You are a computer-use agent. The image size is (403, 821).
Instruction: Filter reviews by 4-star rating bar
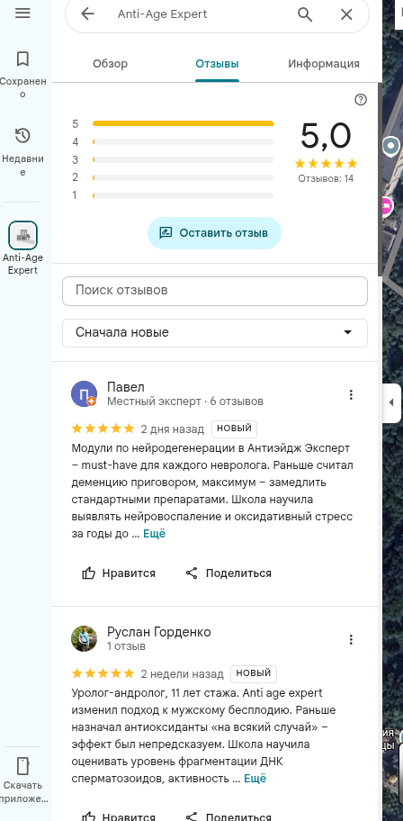[183, 142]
